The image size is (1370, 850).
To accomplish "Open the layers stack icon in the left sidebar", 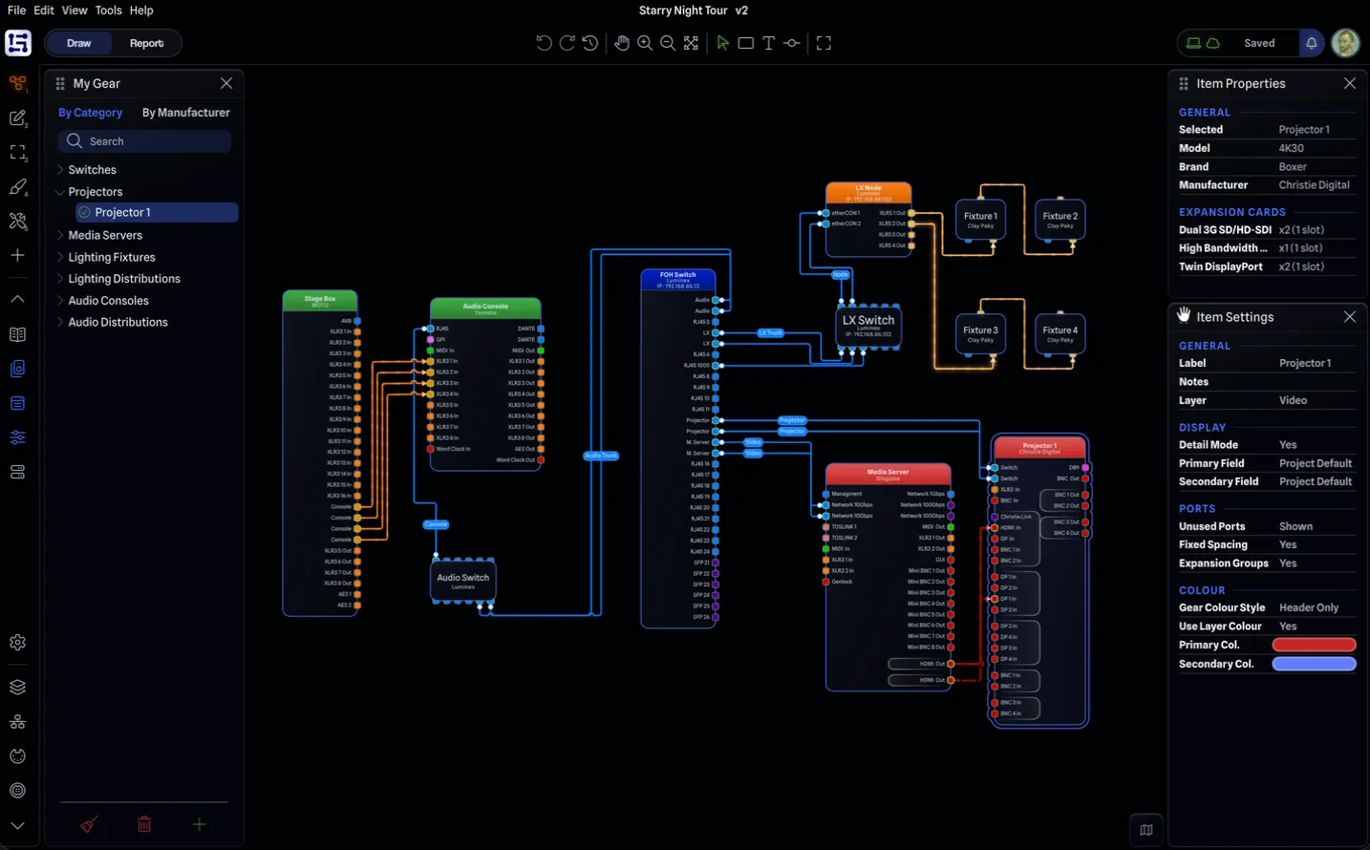I will pos(17,688).
